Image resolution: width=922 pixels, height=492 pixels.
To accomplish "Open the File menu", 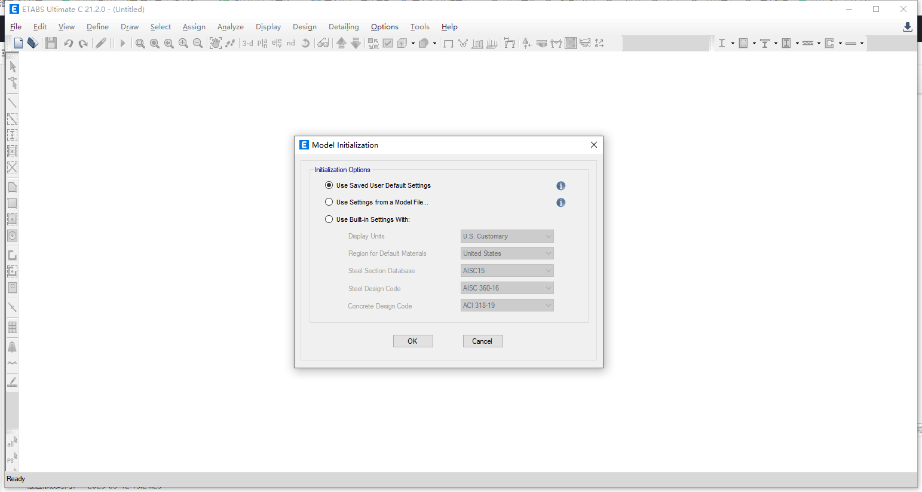I will click(16, 27).
